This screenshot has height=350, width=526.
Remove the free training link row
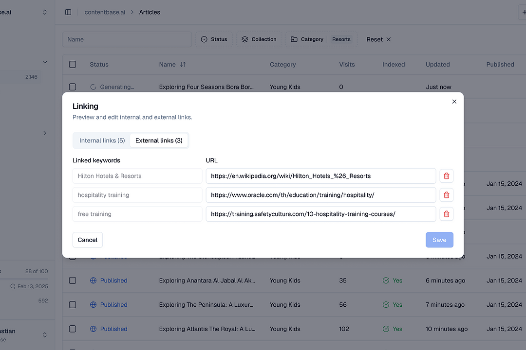(x=446, y=214)
